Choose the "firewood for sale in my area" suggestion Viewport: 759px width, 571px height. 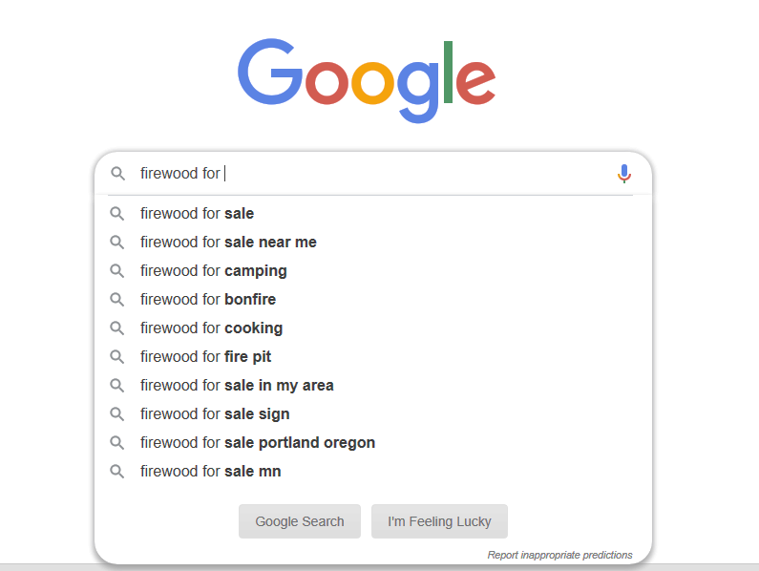pos(237,386)
